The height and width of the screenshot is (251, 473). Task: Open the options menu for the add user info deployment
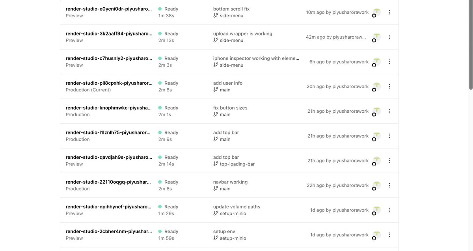(x=389, y=86)
